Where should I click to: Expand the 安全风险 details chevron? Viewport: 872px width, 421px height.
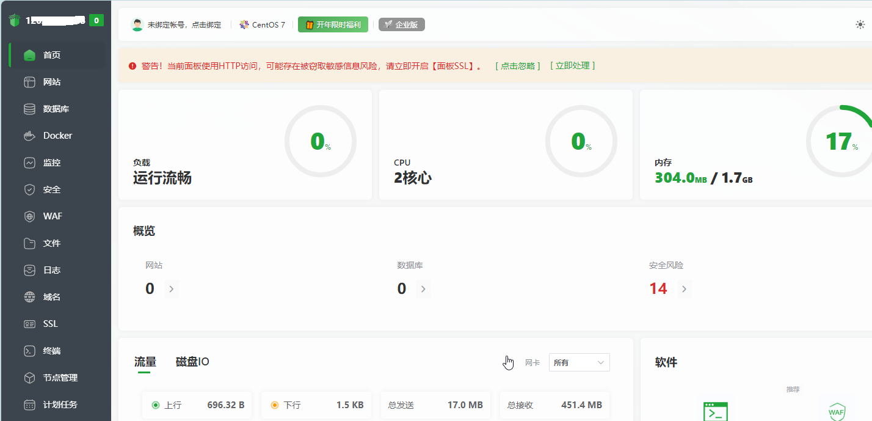(683, 288)
